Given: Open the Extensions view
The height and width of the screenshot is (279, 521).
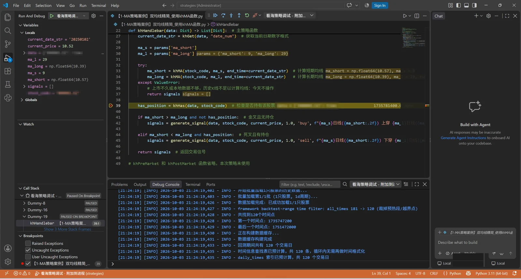Looking at the screenshot, I should (x=8, y=71).
